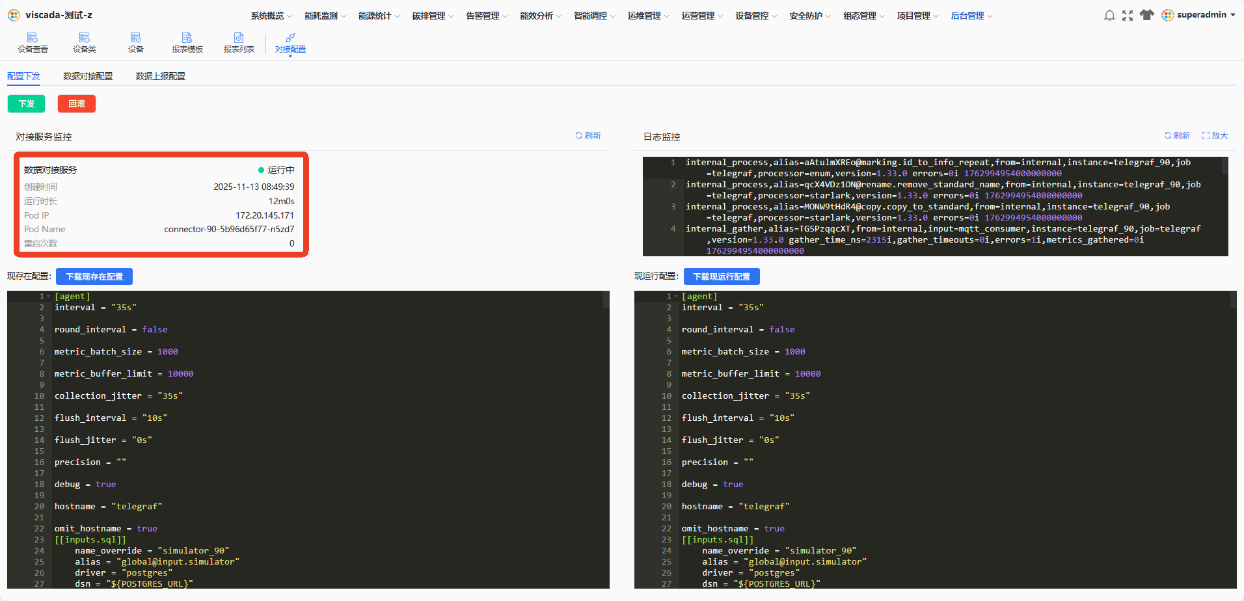
Task: Open the notification bell icon
Action: (1109, 15)
